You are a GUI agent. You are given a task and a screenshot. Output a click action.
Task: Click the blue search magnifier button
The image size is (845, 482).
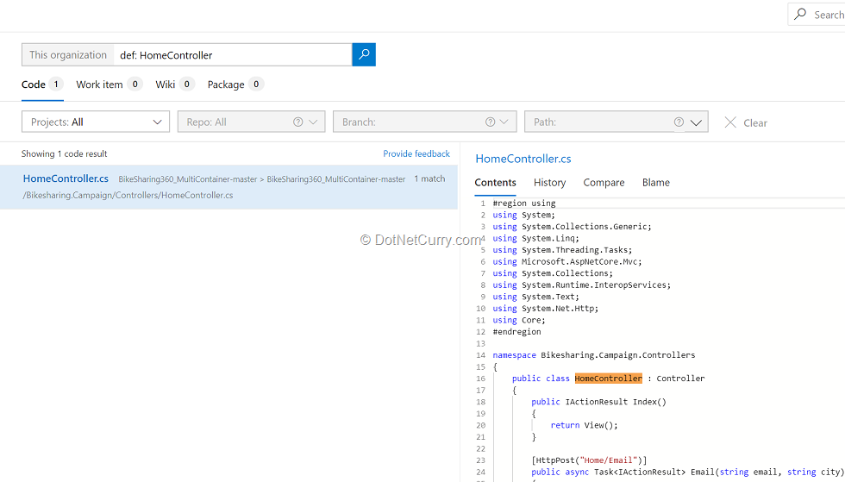coord(364,54)
